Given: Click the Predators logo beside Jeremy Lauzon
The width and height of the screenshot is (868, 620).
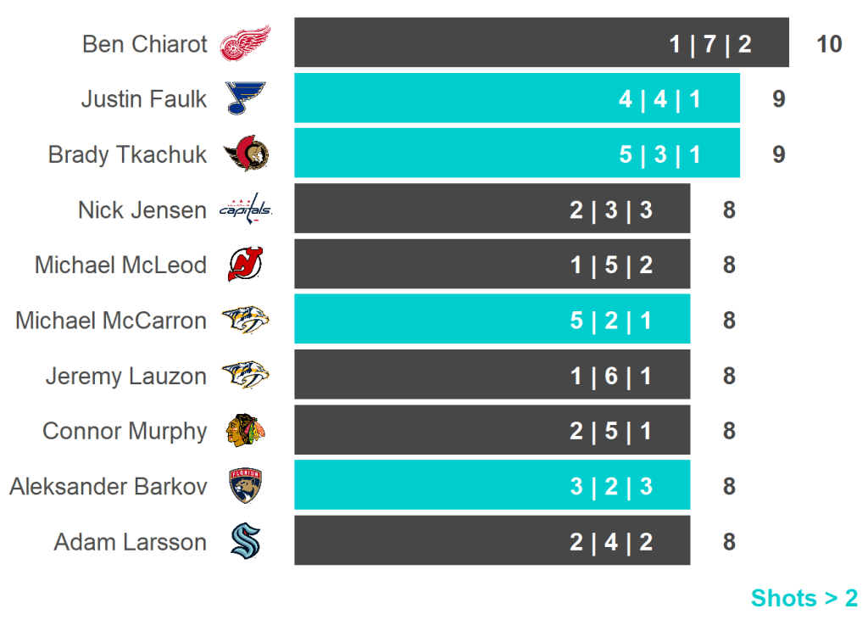Looking at the screenshot, I should 245,376.
